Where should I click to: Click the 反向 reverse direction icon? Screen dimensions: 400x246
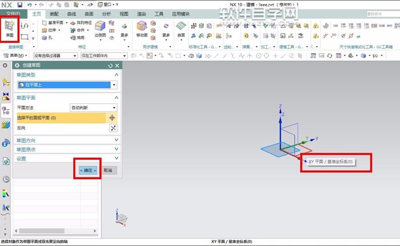pyautogui.click(x=113, y=128)
